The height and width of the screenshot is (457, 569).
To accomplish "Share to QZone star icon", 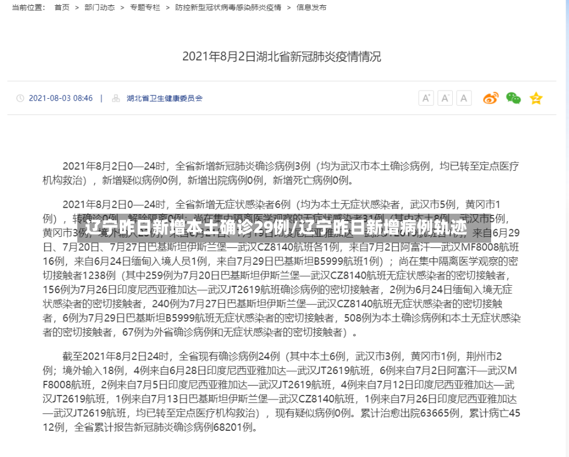I will [x=536, y=98].
